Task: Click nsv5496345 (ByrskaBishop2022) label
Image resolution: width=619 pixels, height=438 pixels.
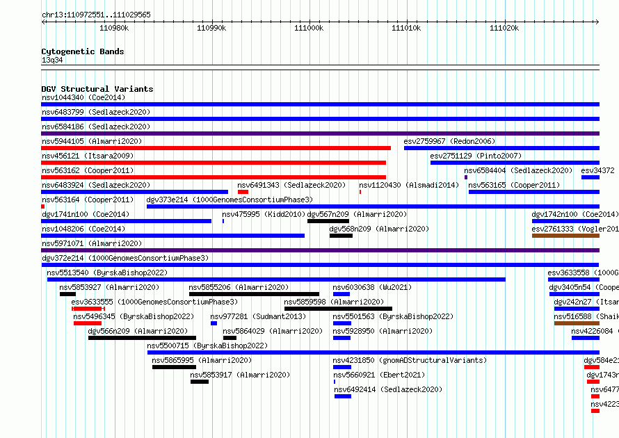Action: (x=134, y=316)
